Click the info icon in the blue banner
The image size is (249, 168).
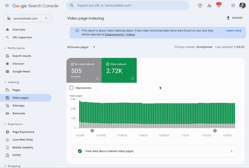click(x=77, y=31)
